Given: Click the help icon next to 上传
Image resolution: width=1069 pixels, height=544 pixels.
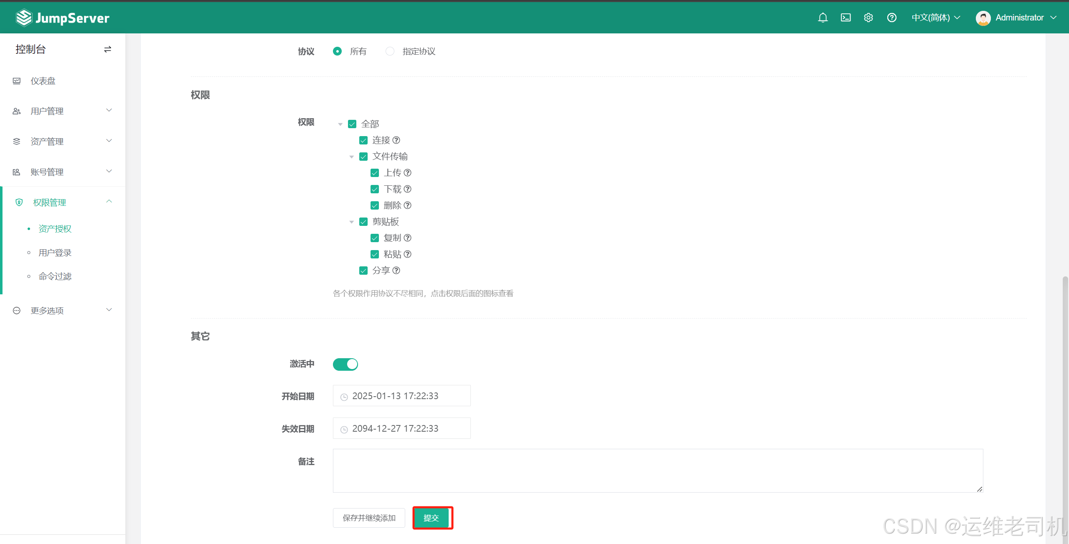Looking at the screenshot, I should click(408, 173).
